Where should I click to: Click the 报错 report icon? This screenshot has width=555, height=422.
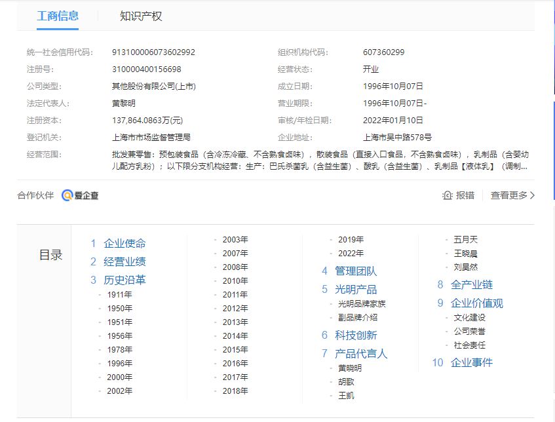click(x=448, y=195)
